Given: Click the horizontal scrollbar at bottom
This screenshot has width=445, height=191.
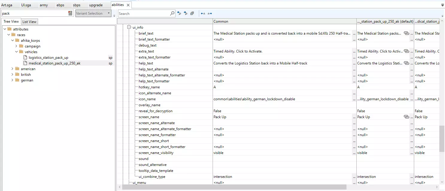Looking at the screenshot, I should coord(234,187).
